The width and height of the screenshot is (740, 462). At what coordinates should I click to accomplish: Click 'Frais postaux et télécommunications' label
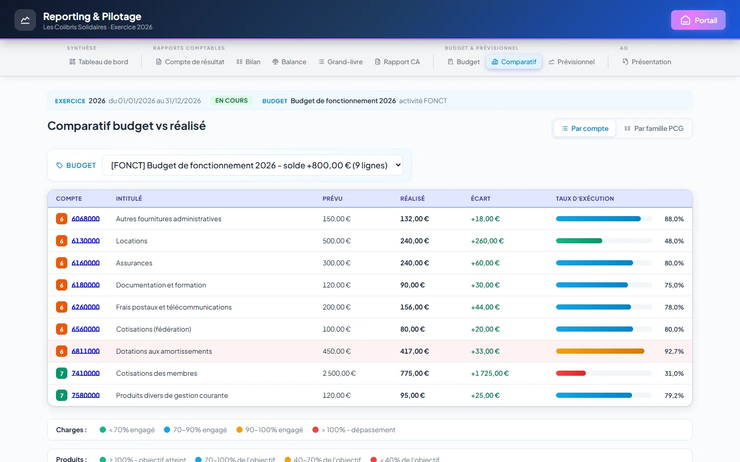pos(174,307)
